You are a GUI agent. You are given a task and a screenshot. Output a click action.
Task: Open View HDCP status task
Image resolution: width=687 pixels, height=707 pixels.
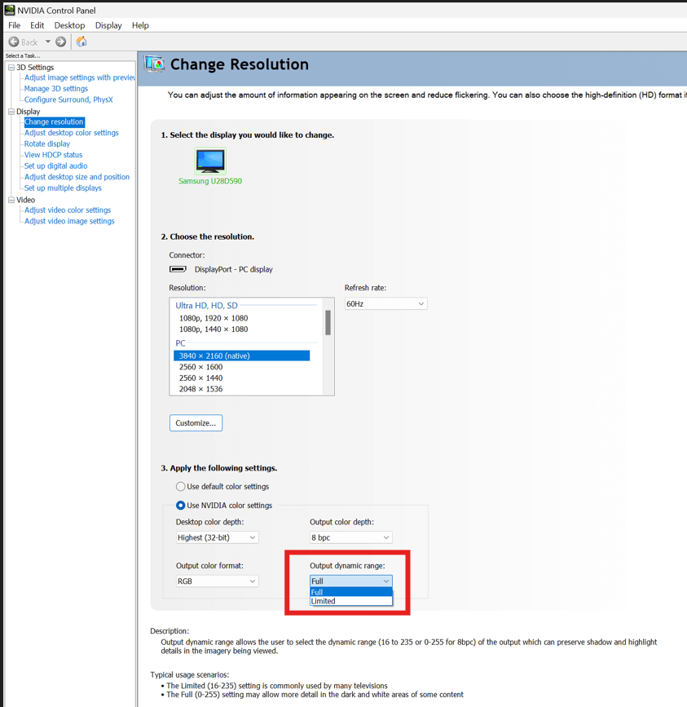(53, 155)
